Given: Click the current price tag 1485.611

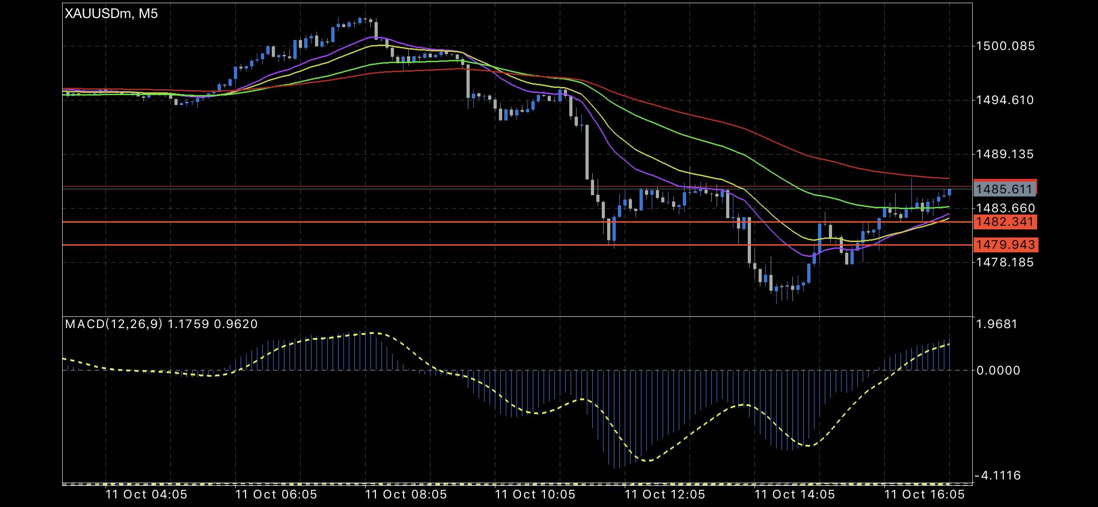Looking at the screenshot, I should click(1005, 189).
